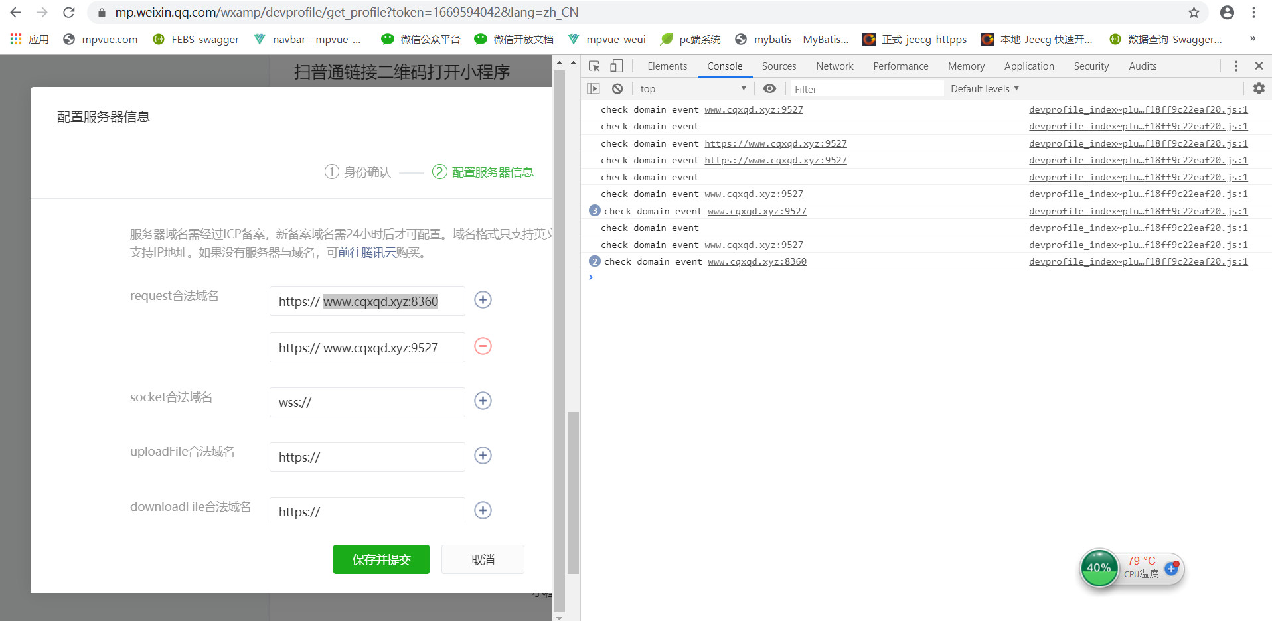This screenshot has height=621, width=1272.
Task: Click the page vertical scrollbar thumb
Action: 573,492
